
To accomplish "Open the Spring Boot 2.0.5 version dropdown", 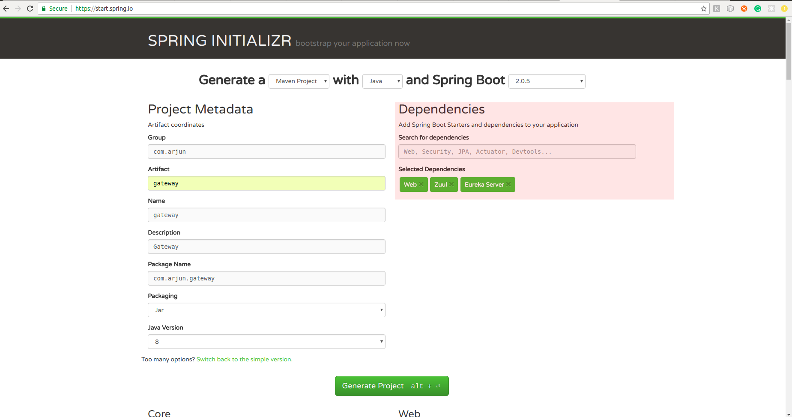I will coord(547,81).
